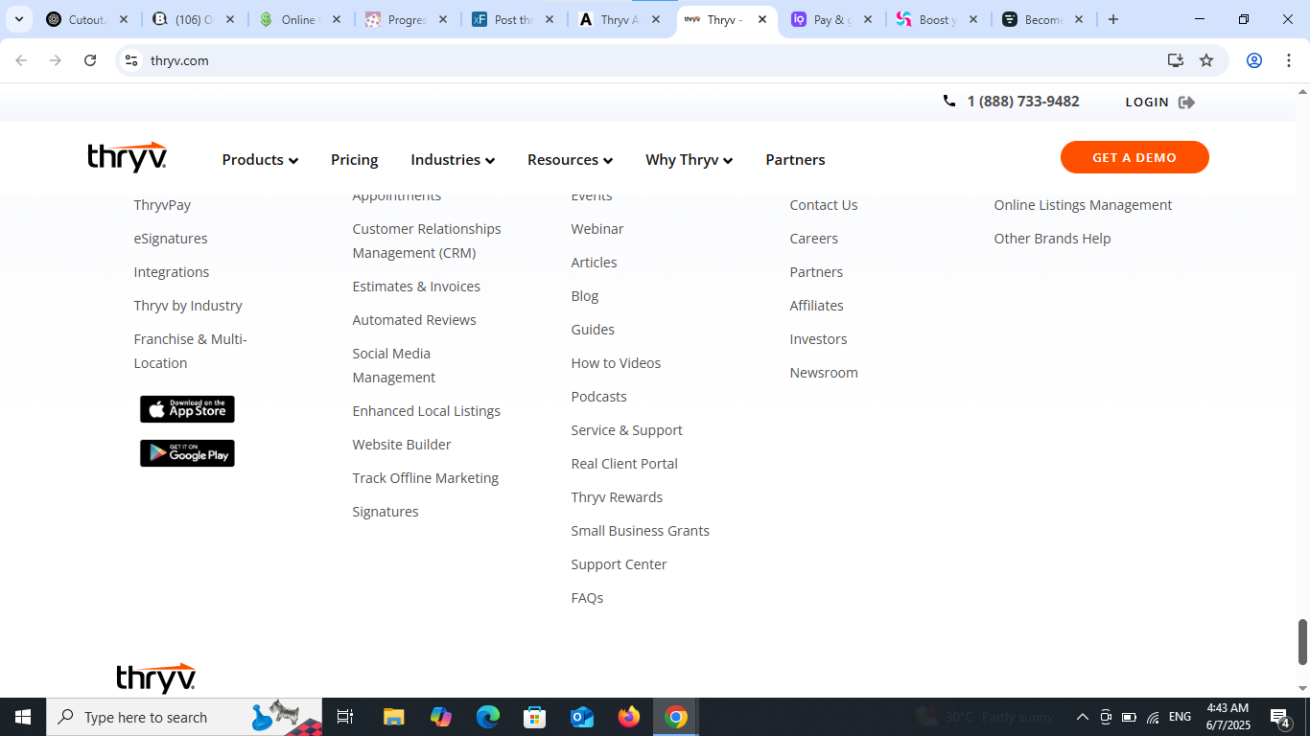This screenshot has height=736, width=1310.
Task: Open the Download on the App Store badge
Action: (x=187, y=409)
